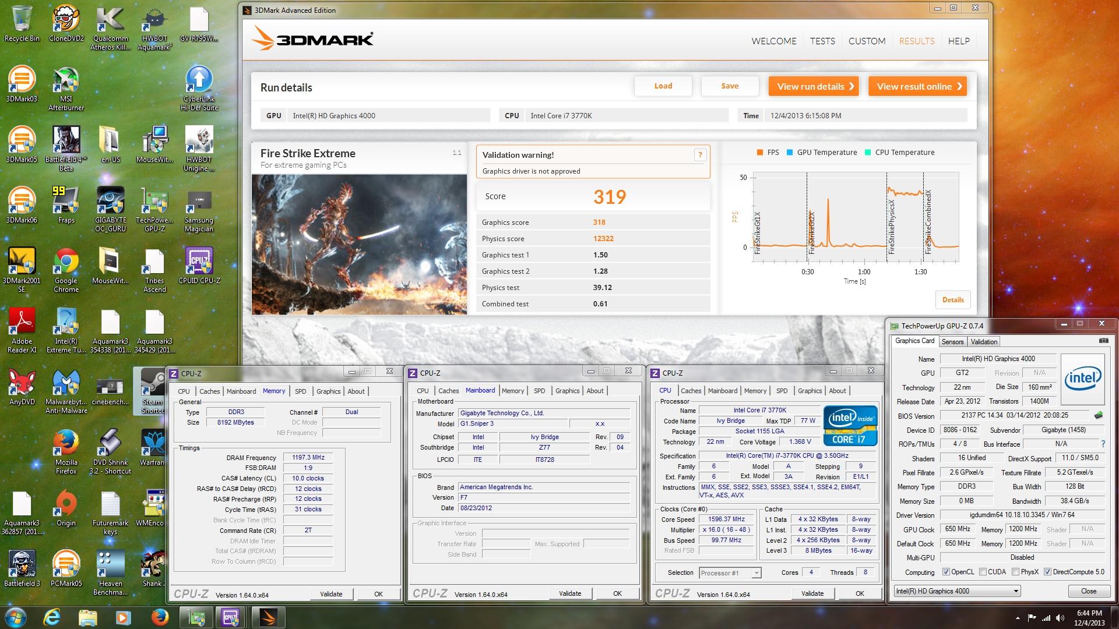Click the Close button in GPU-Z
This screenshot has width=1119, height=629.
(1088, 591)
